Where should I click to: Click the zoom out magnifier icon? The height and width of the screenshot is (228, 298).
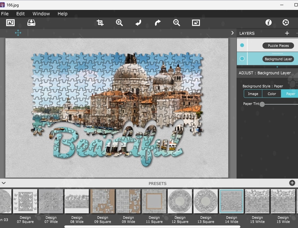coord(176,23)
